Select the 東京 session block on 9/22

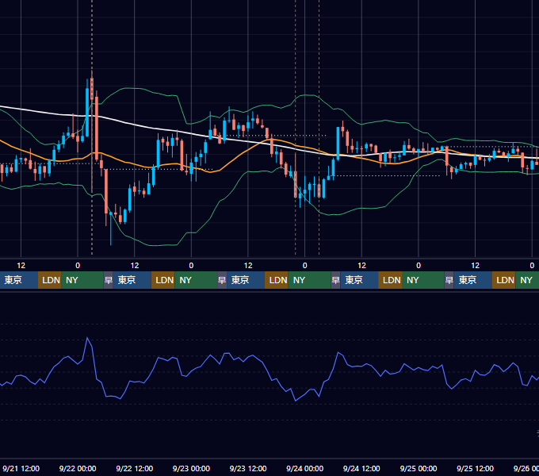tap(132, 280)
